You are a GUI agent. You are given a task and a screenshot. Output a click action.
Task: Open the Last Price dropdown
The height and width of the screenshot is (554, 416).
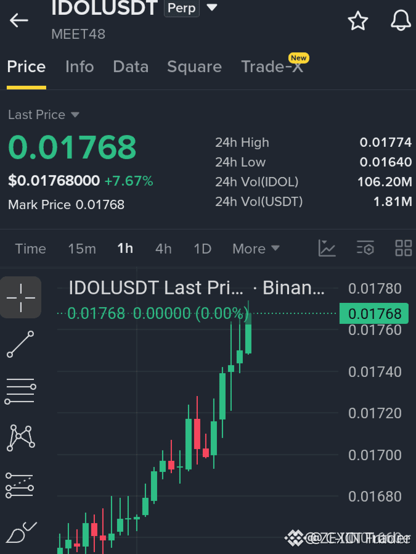pos(44,115)
